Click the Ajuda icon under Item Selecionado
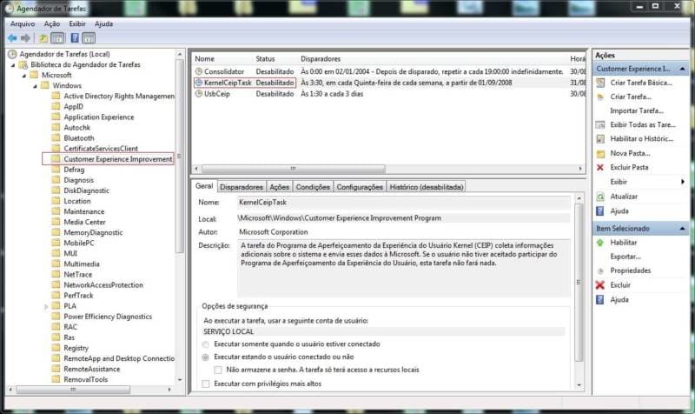Viewport: 695px width, 414px height. [600, 299]
